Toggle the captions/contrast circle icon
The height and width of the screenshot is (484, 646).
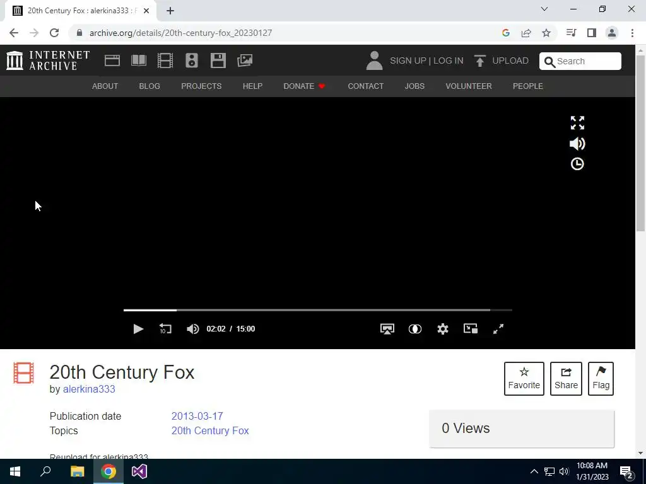415,329
